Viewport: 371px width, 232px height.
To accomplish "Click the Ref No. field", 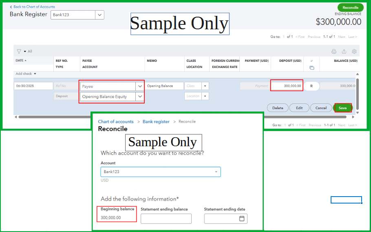I will click(x=66, y=86).
